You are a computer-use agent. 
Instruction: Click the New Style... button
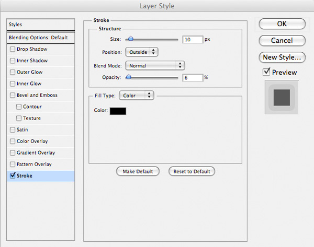[x=282, y=57]
